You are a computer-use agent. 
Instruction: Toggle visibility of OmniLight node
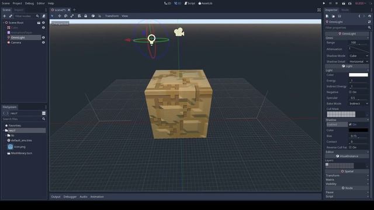[x=43, y=37]
